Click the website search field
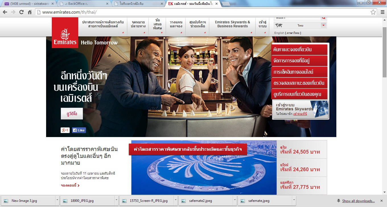 (297, 18)
